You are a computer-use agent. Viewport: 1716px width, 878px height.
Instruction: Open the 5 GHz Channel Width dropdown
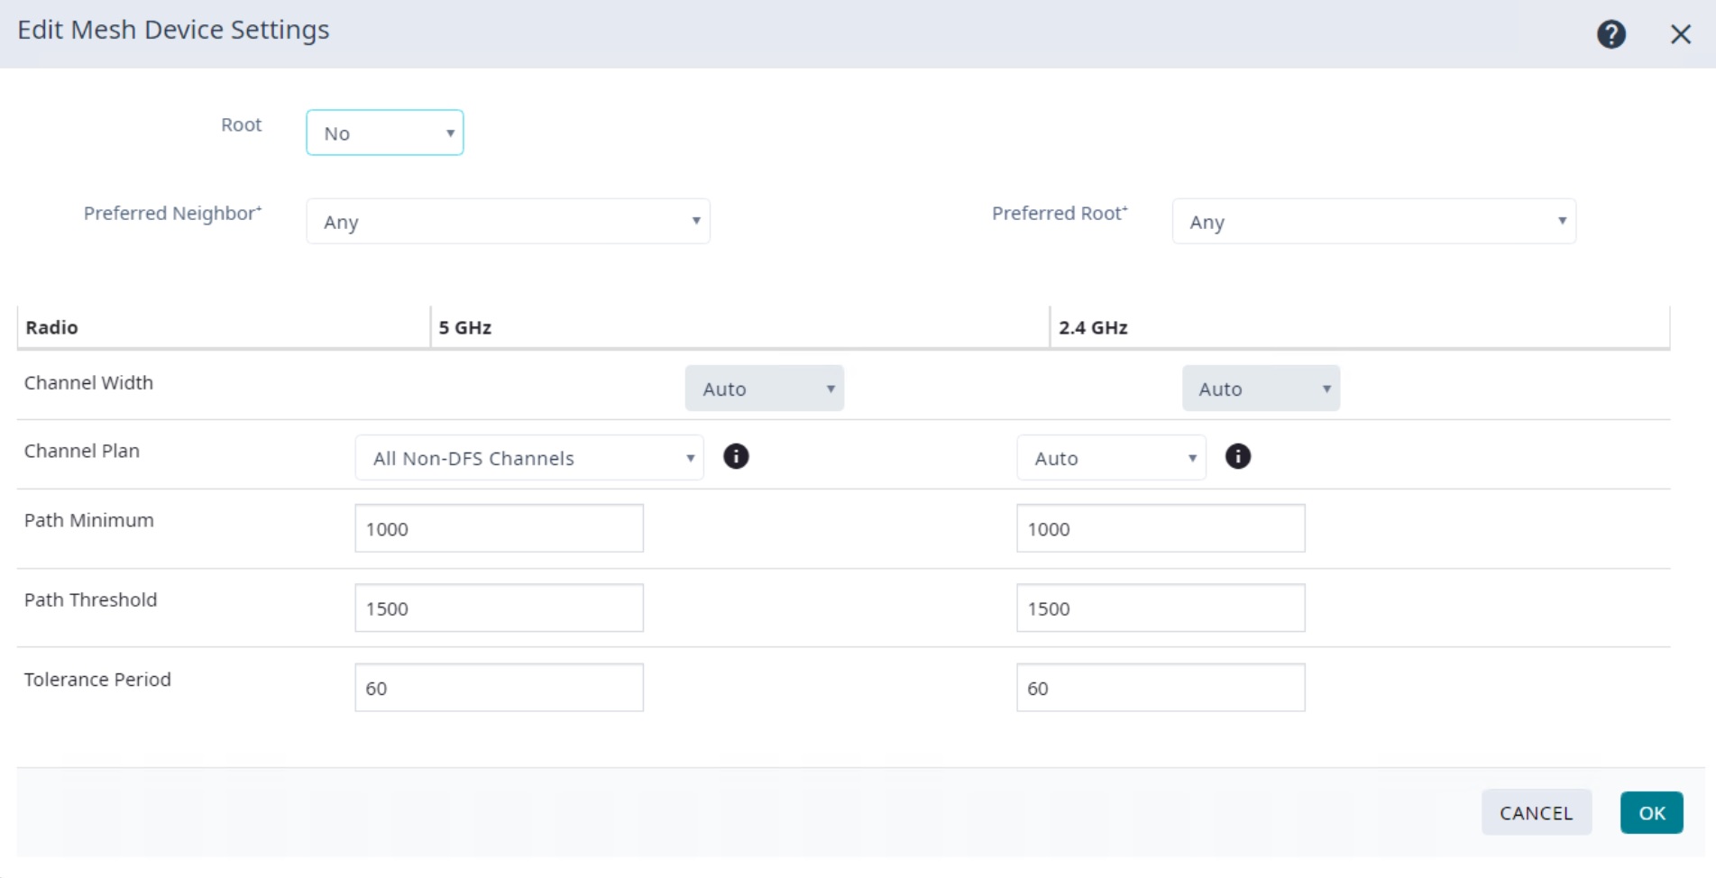763,388
